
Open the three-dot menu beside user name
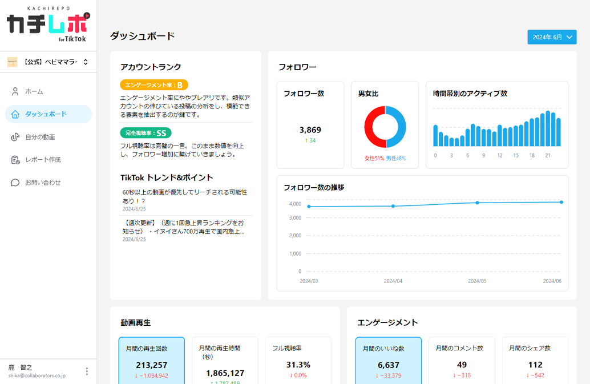[x=87, y=371]
